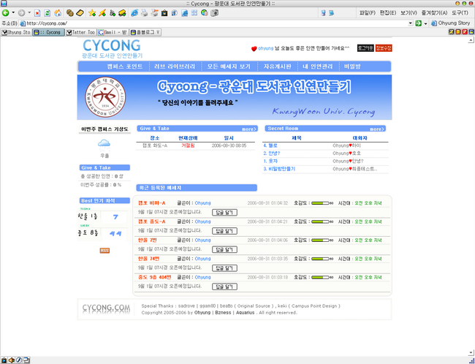Expand more in Secret Room panel
The image size is (475, 364).
point(376,129)
